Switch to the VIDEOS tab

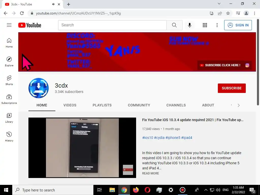70,105
